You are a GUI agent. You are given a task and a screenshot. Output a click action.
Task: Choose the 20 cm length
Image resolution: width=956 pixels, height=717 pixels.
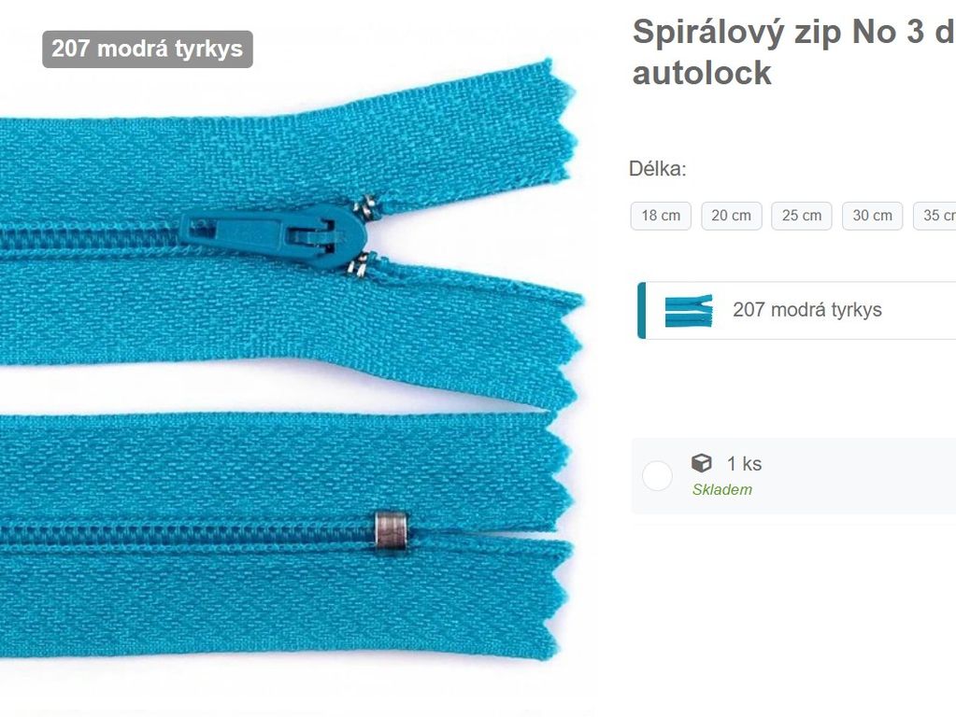[732, 216]
